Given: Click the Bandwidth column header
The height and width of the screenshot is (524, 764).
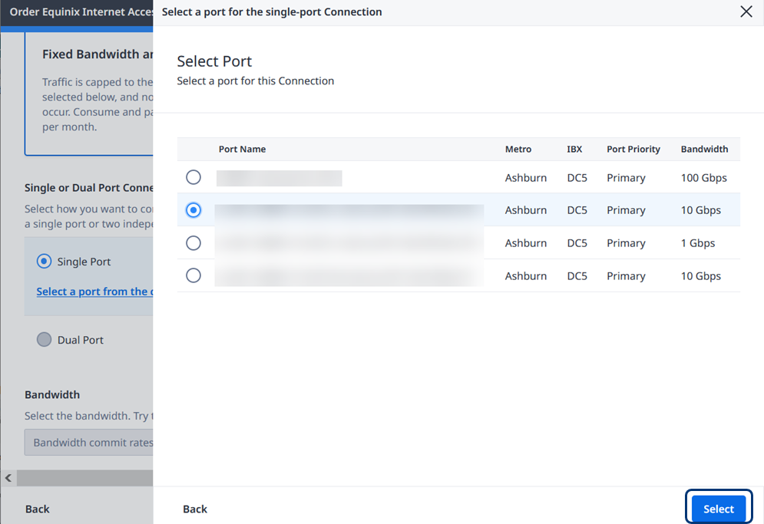Looking at the screenshot, I should 705,149.
